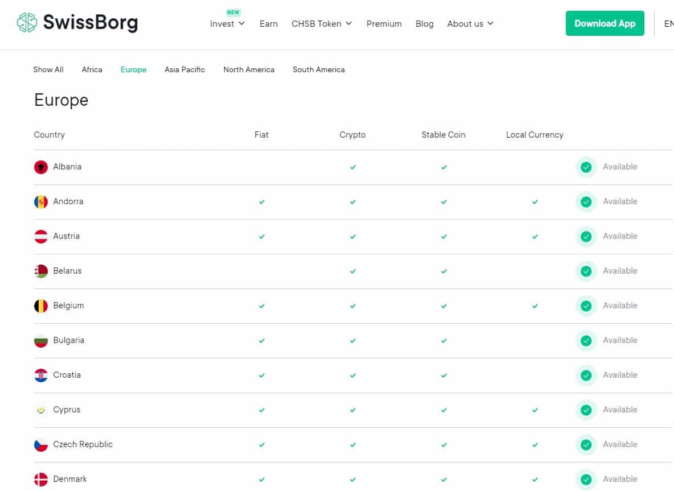Click the Andorra flag icon

pos(41,202)
